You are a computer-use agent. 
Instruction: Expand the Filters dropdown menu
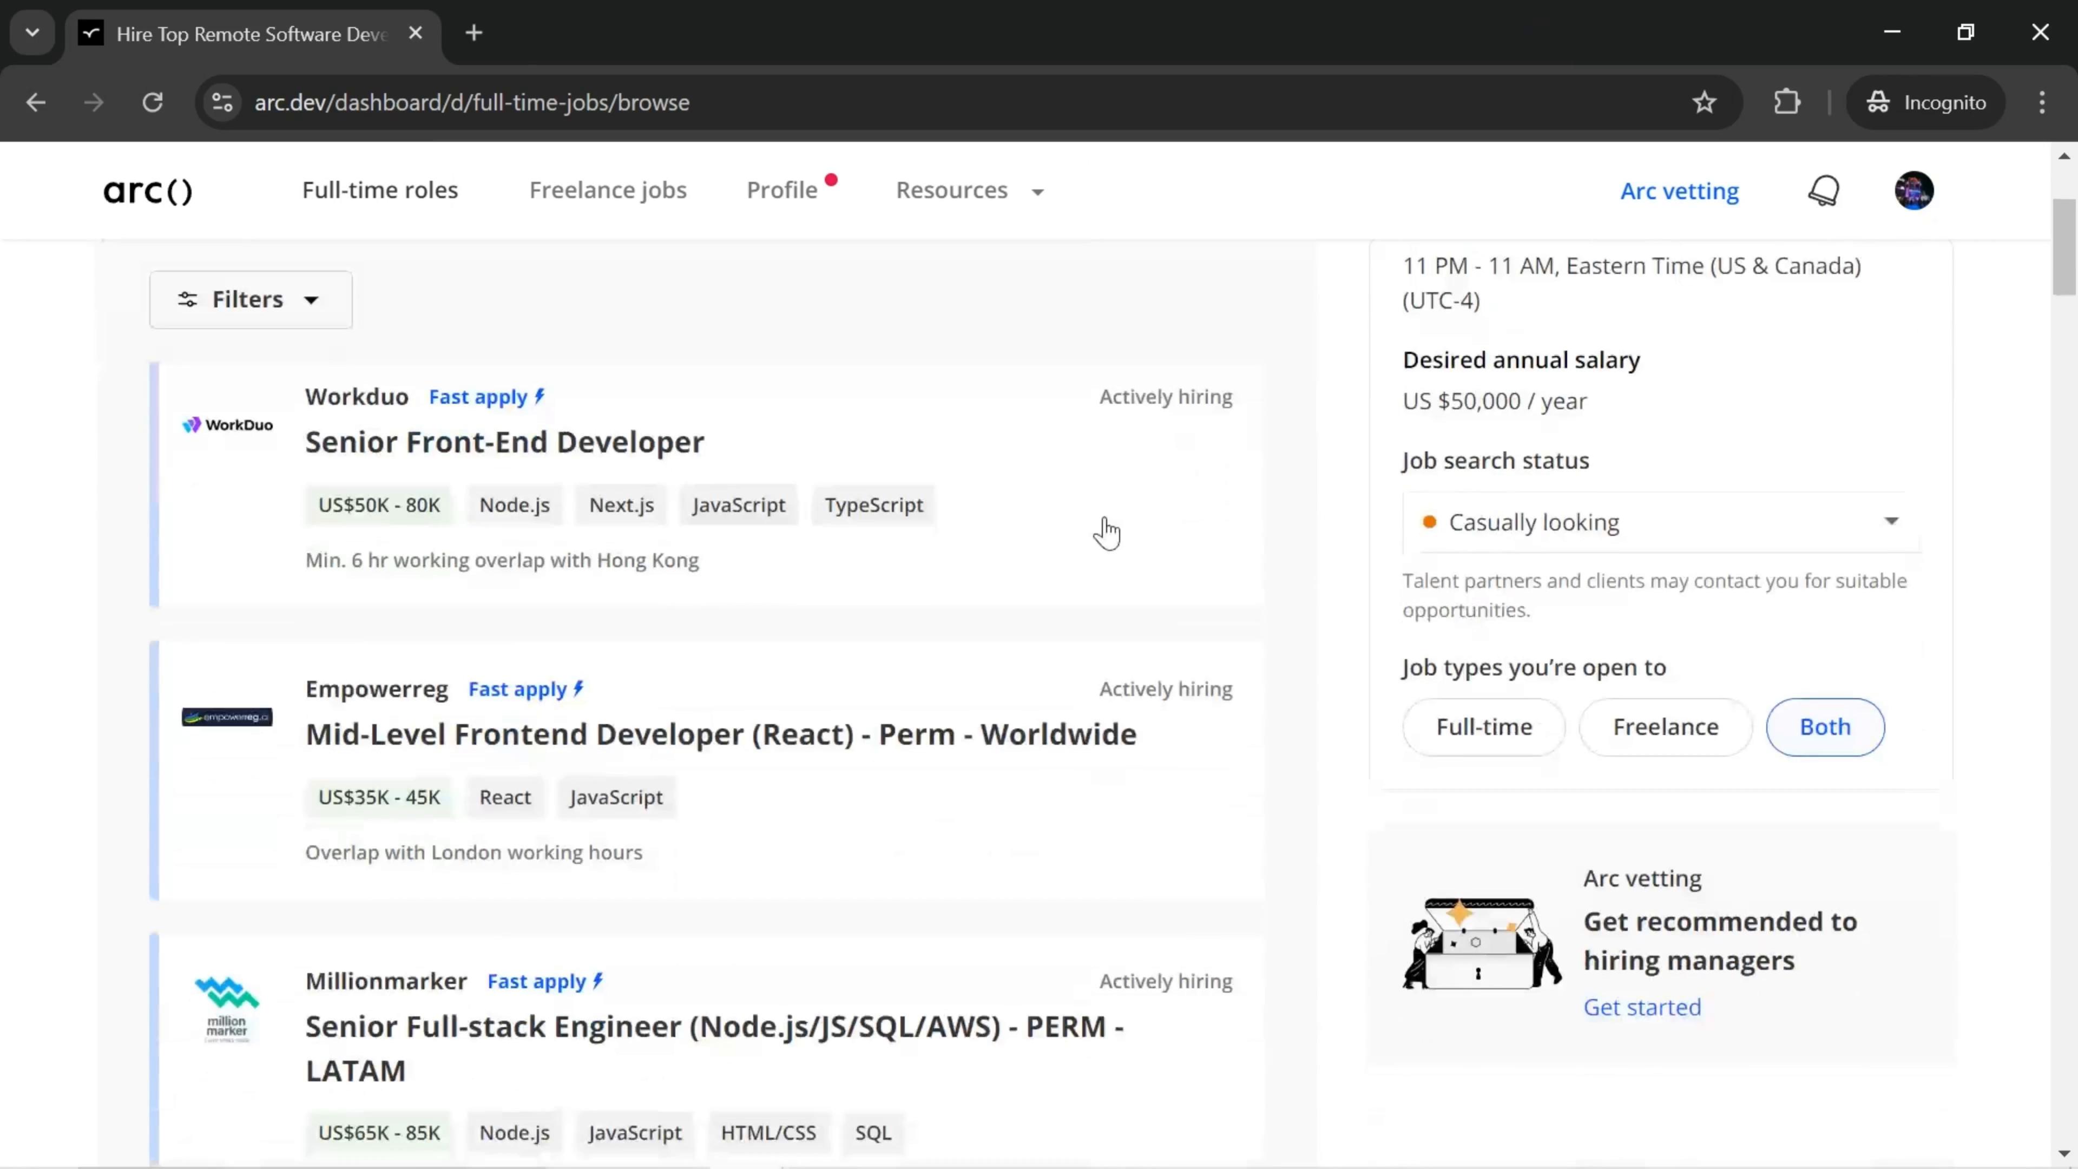tap(250, 298)
